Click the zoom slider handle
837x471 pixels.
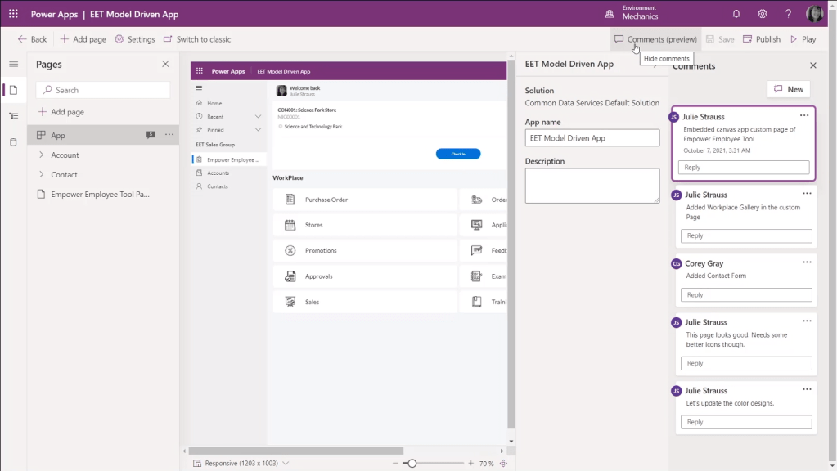[412, 464]
